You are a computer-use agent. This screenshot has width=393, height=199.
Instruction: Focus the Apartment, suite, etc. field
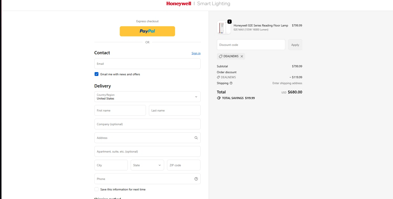[x=148, y=151]
